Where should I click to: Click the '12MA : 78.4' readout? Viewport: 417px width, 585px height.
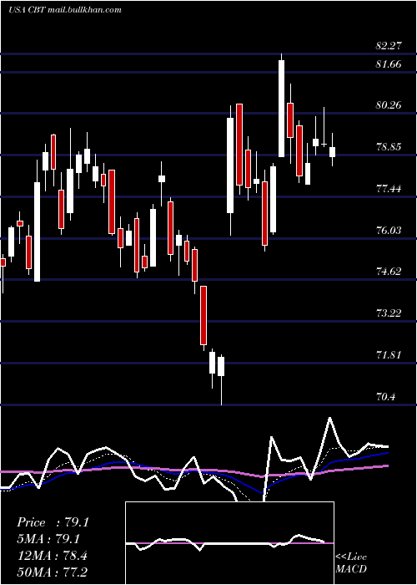click(52, 556)
